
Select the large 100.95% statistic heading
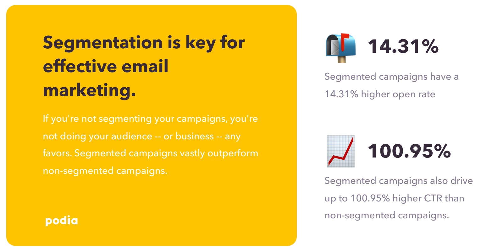click(x=409, y=151)
